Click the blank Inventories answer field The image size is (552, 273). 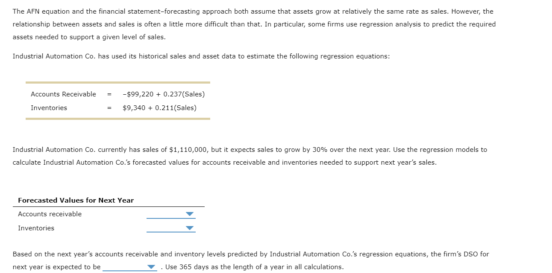[171, 228]
